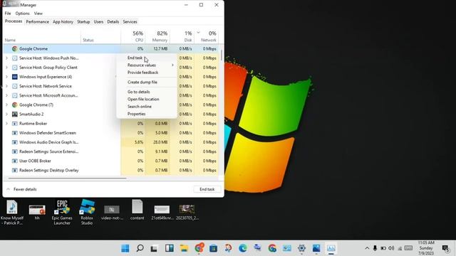This screenshot has height=256, width=456.
Task: Select the Know Myself MP3 desktop file
Action: [x=12, y=212]
